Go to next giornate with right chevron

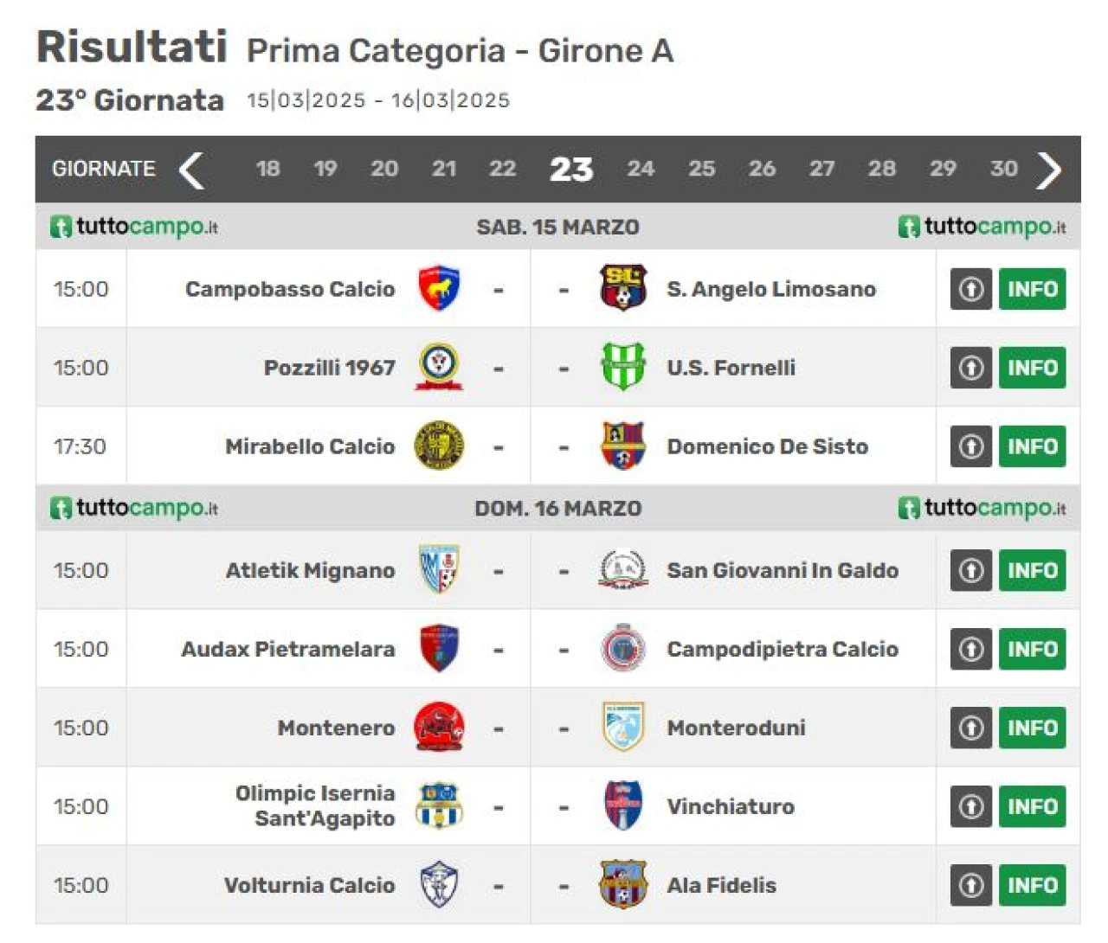[1049, 170]
